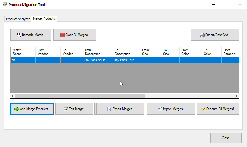
Task: Click the lightning bolt icon on Execute All Merges
Action: pyautogui.click(x=203, y=109)
